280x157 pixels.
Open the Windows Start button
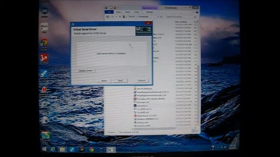tap(44, 149)
